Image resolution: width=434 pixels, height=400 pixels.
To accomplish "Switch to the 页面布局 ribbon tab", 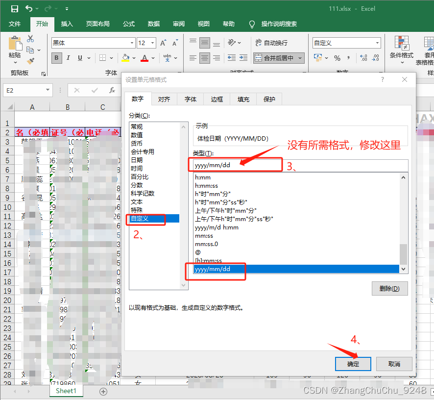I will [x=97, y=24].
